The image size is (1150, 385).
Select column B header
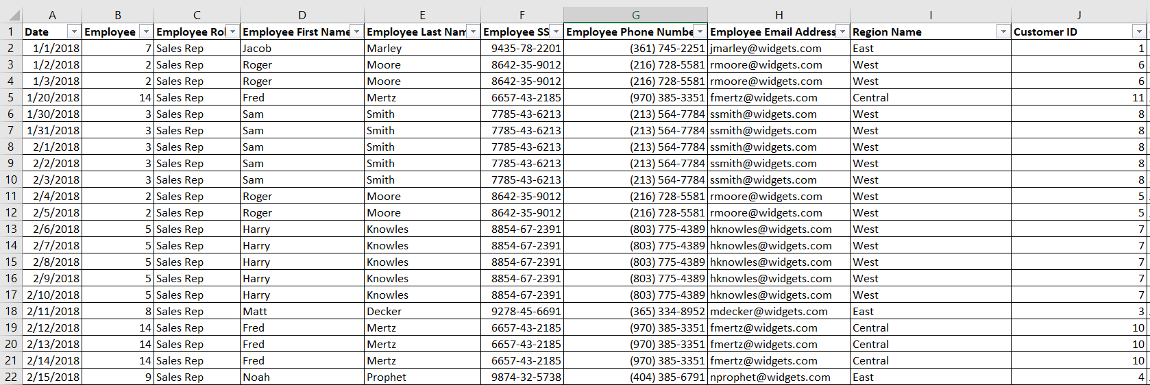click(x=118, y=15)
